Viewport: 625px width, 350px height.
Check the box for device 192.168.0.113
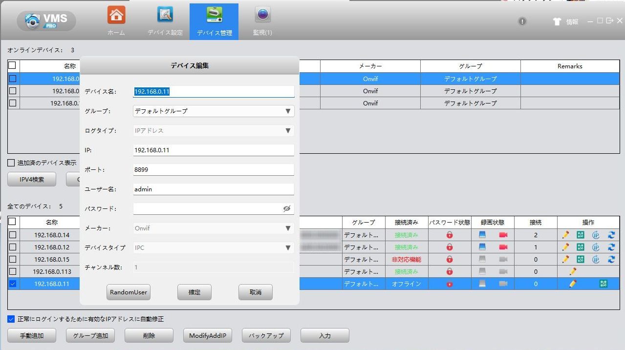click(13, 271)
